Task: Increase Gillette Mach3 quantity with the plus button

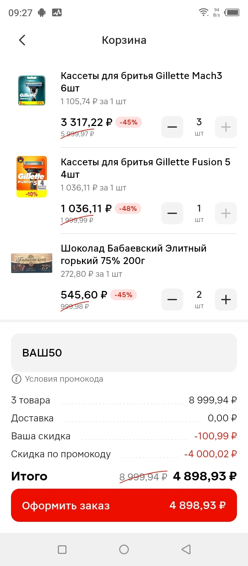Action: 226,127
